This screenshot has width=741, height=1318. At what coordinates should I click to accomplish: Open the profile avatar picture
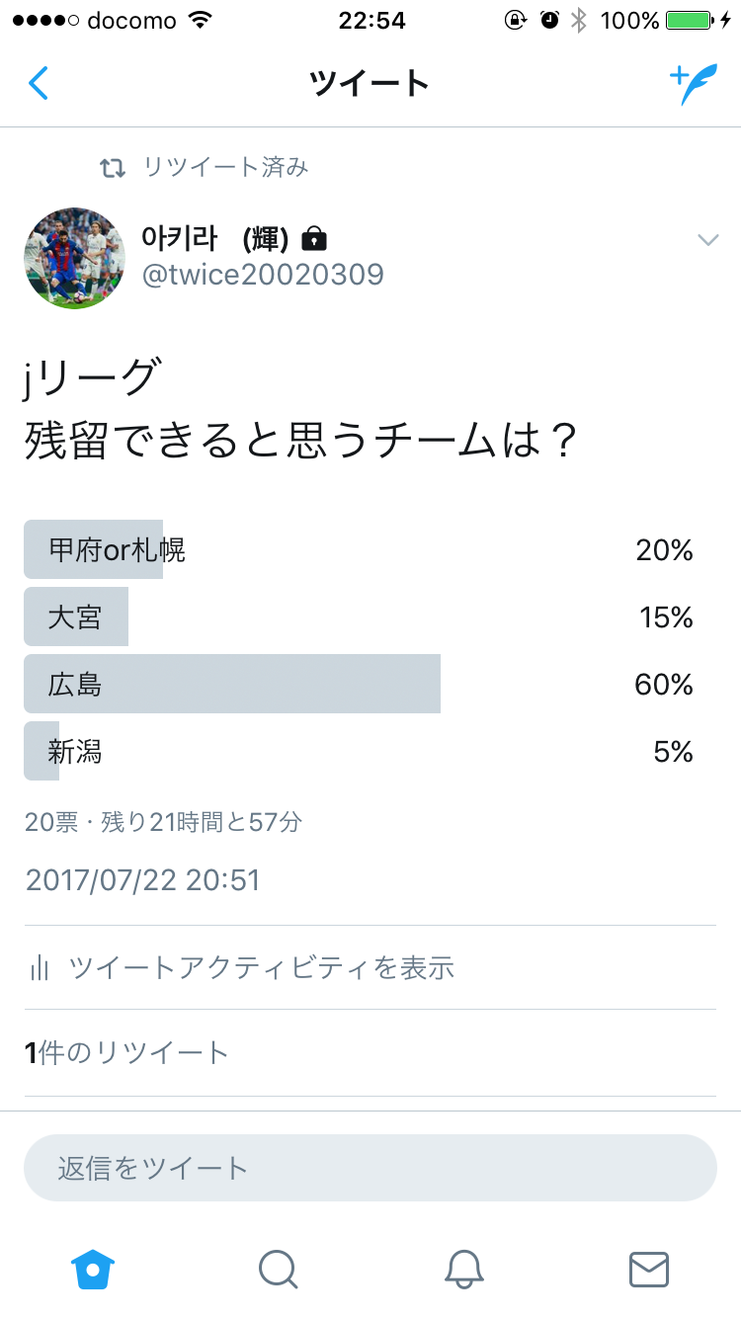pyautogui.click(x=75, y=258)
